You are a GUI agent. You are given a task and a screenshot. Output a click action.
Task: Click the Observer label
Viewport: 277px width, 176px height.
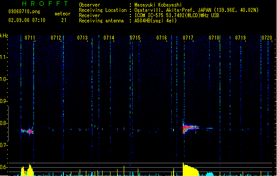[x=89, y=5]
